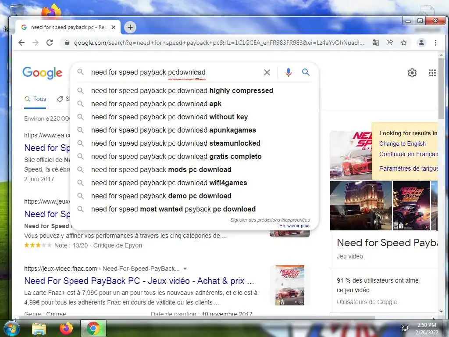
Task: Click the padlock icon in address bar
Action: tap(67, 43)
